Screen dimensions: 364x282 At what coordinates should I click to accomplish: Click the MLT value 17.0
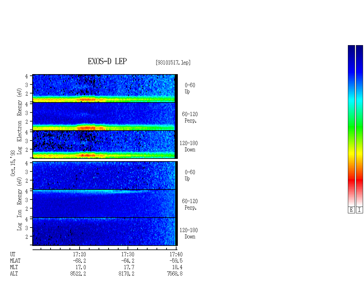click(x=81, y=267)
